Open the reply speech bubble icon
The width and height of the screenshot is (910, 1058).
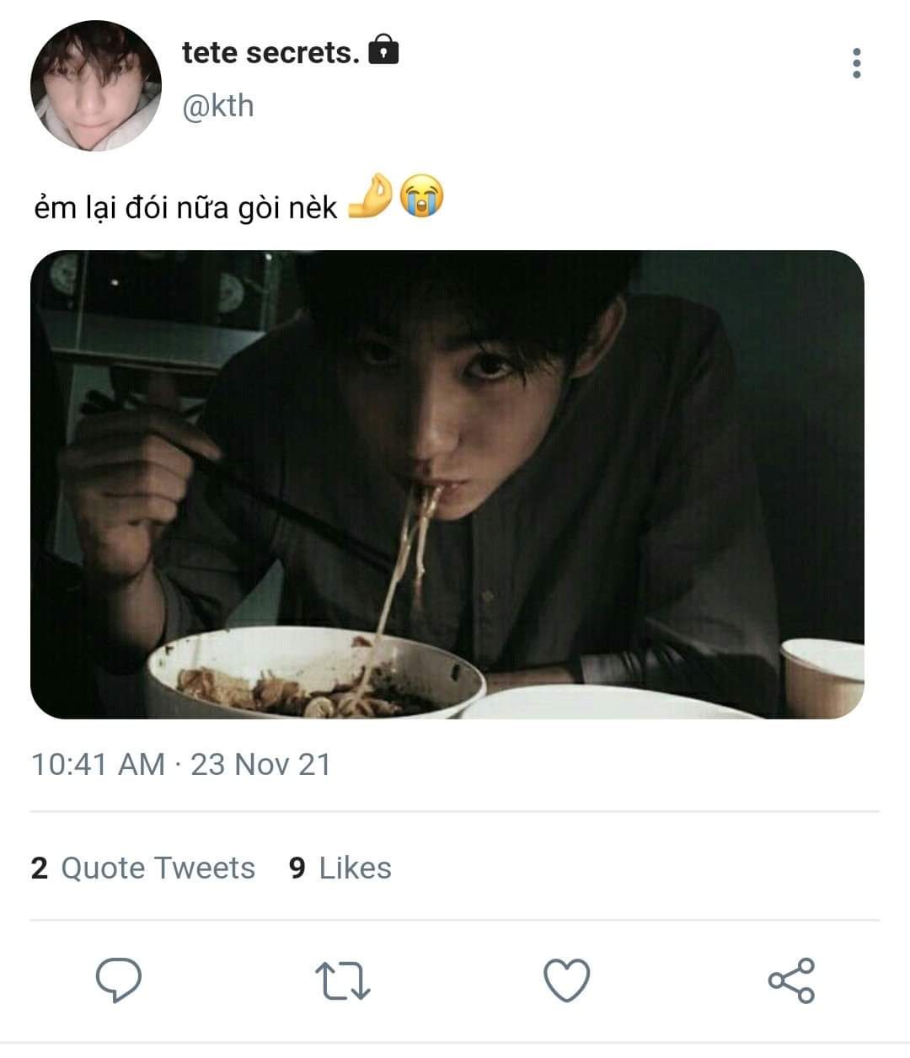(x=119, y=981)
